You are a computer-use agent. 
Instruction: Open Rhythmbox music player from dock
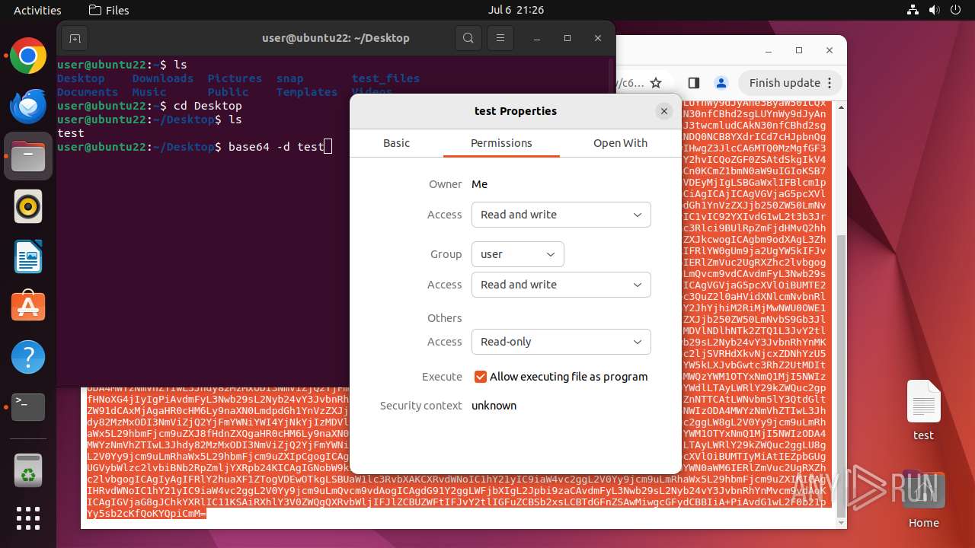click(x=28, y=206)
